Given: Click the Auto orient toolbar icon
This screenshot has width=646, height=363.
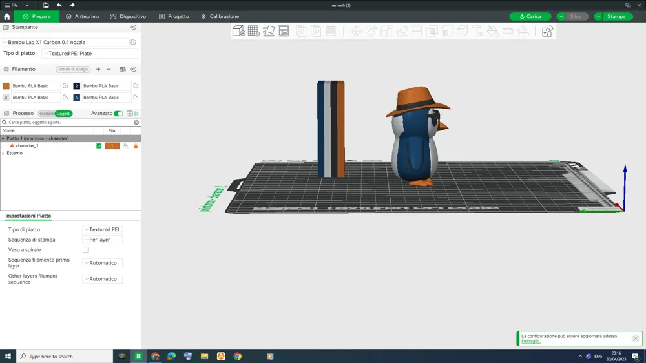Looking at the screenshot, I should point(269,31).
